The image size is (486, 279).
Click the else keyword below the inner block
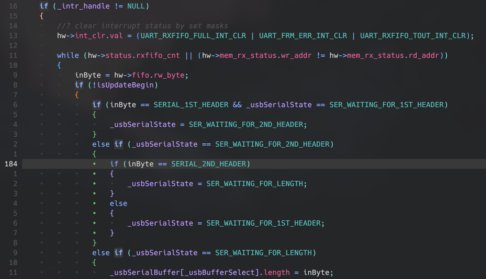pyautogui.click(x=118, y=203)
